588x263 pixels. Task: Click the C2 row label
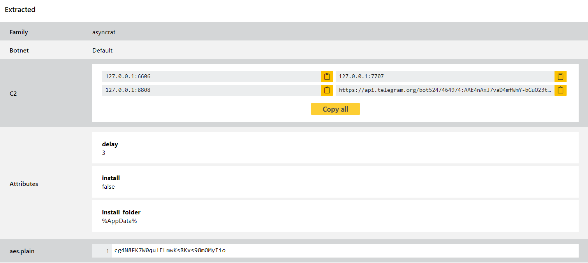(x=13, y=93)
